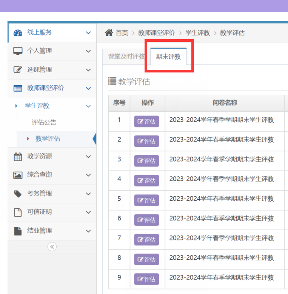The height and width of the screenshot is (294, 288).
Task: Click the 评估 button in row 1
Action: (x=146, y=122)
